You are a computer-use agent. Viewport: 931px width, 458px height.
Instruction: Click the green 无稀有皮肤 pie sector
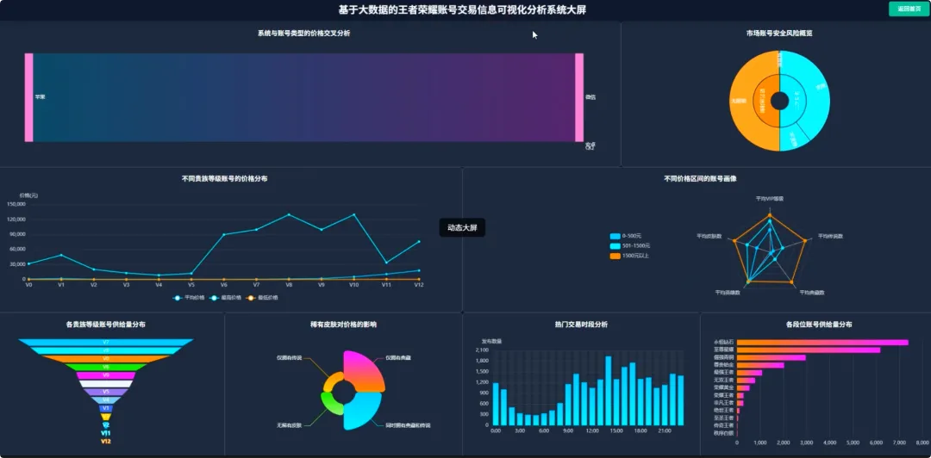[329, 405]
